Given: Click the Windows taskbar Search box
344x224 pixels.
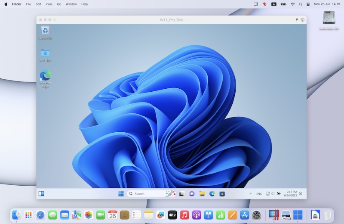Looking at the screenshot, I should click(x=151, y=194).
